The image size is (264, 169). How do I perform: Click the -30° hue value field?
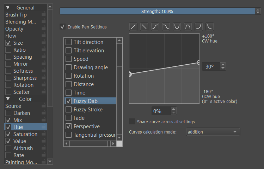(x=211, y=66)
